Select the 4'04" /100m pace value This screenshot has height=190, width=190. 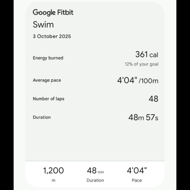138,80
